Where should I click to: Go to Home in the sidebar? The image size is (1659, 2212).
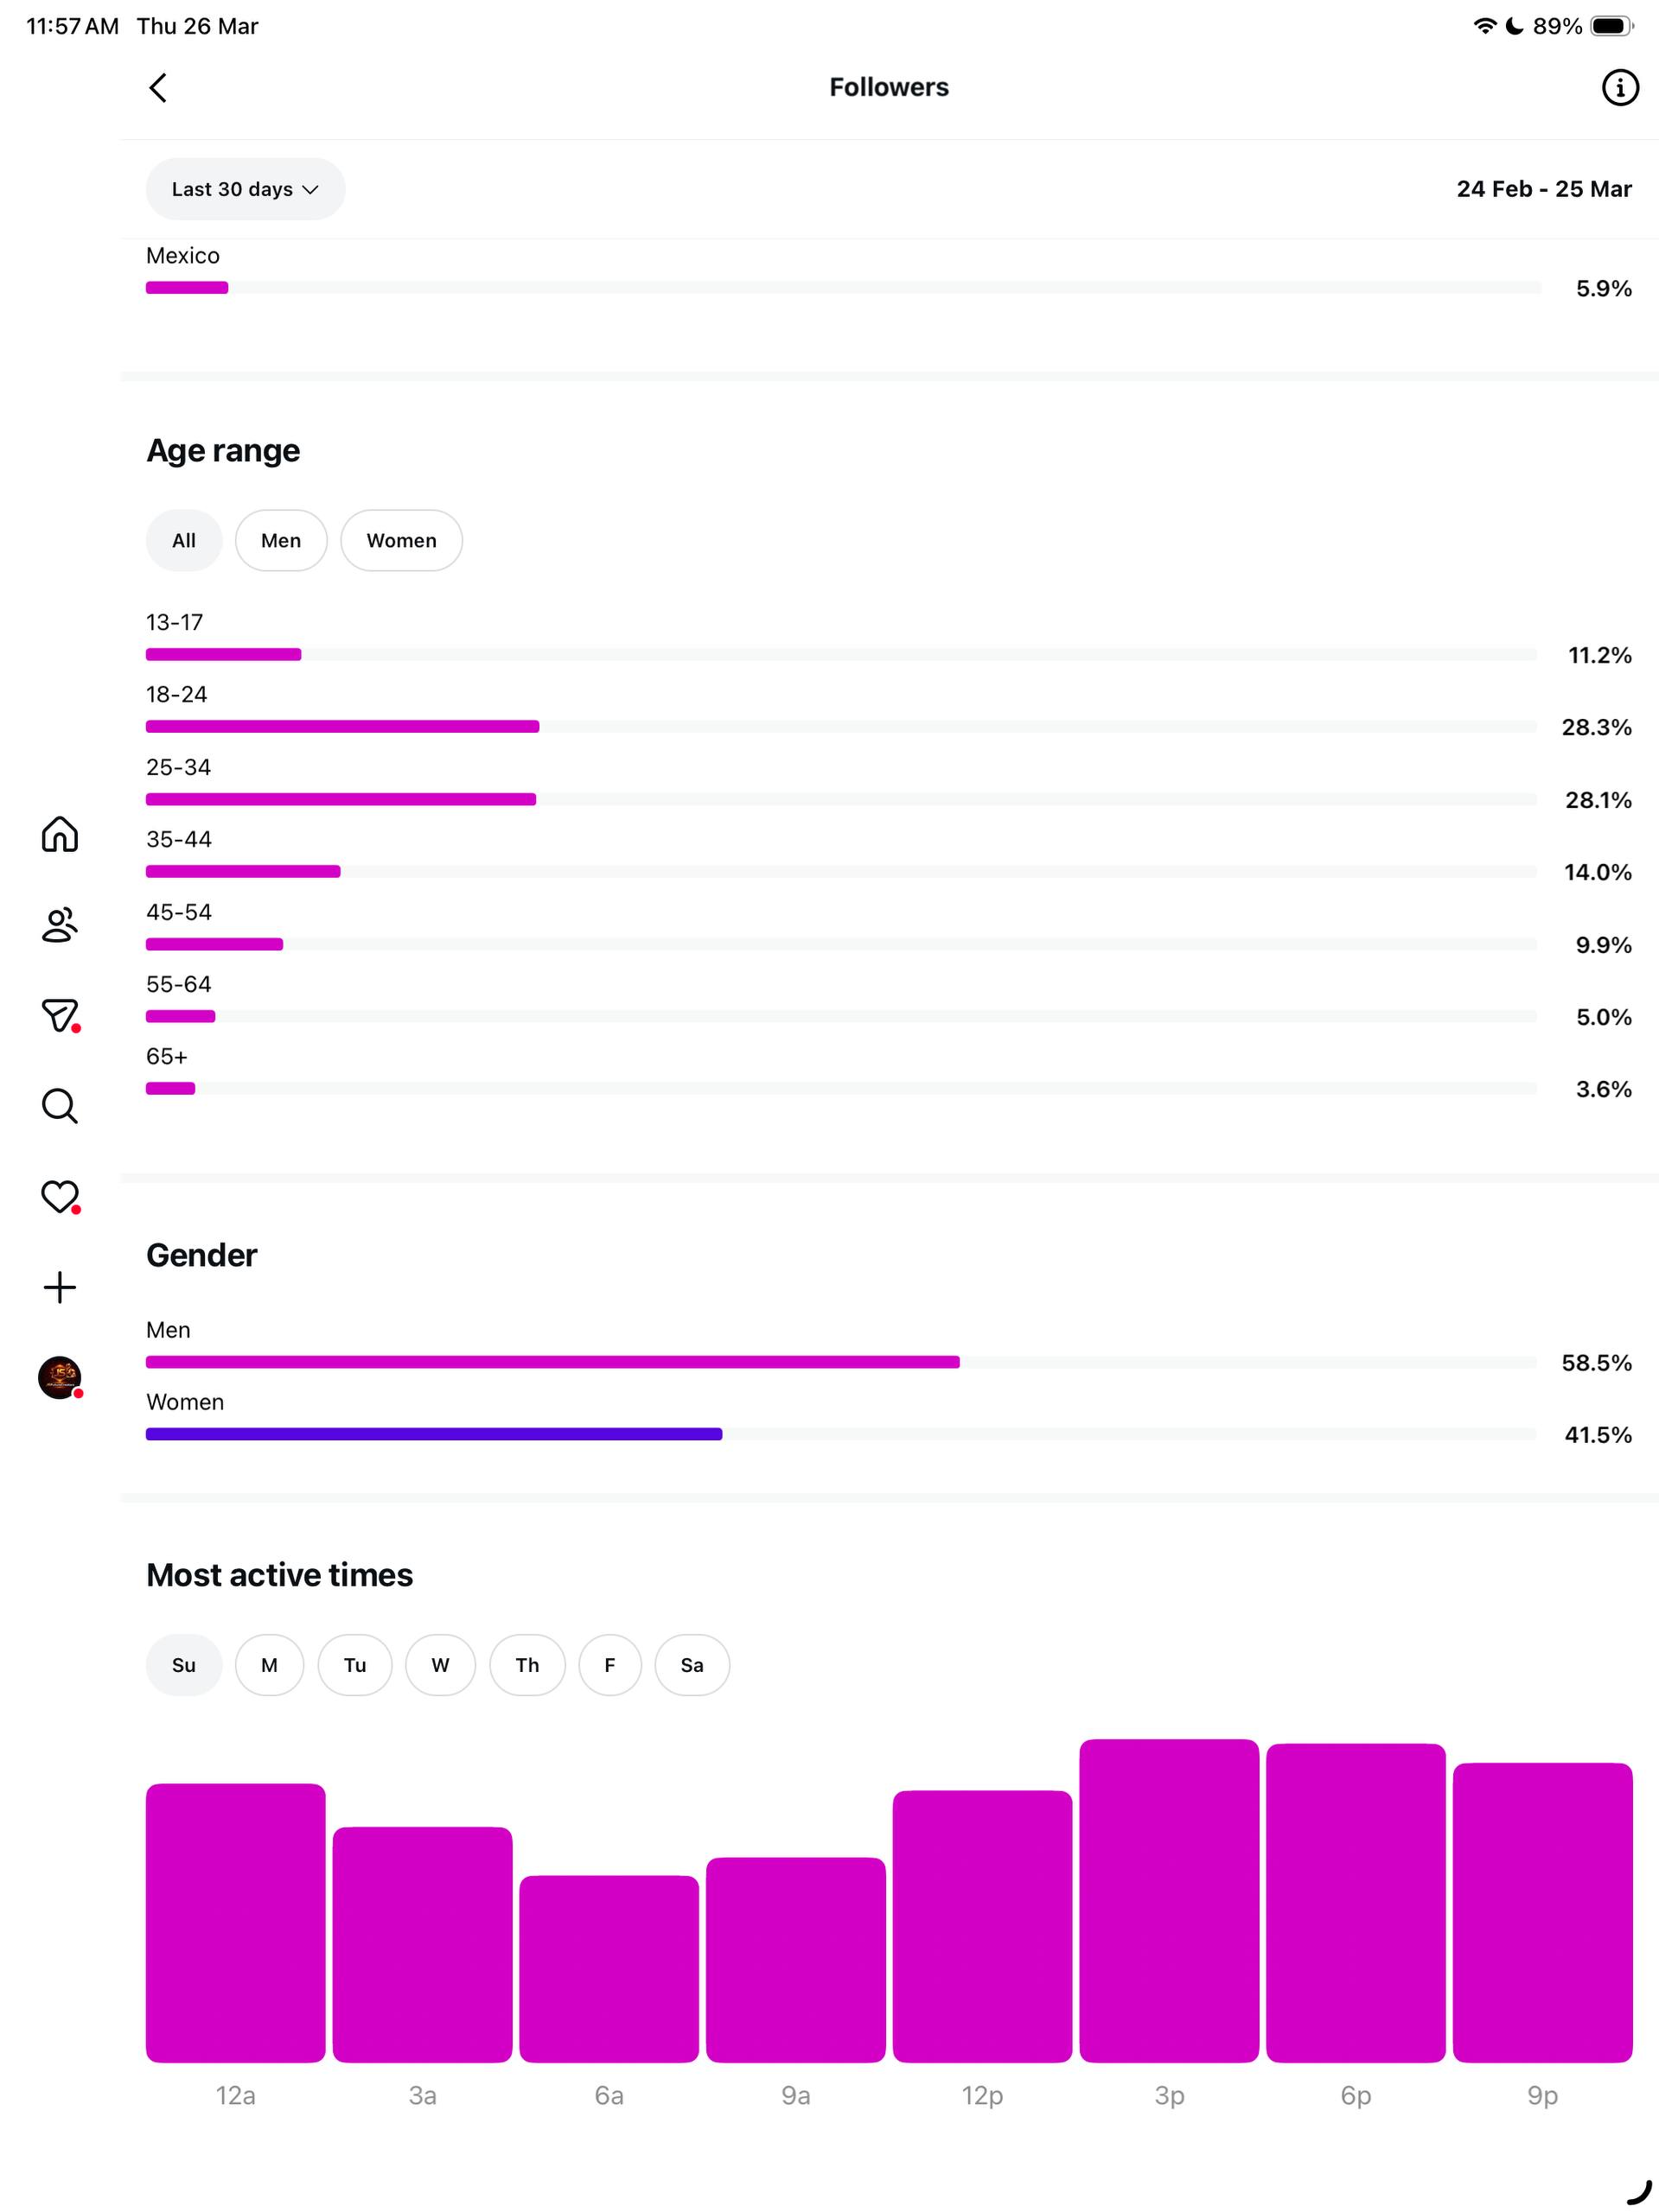pyautogui.click(x=60, y=834)
